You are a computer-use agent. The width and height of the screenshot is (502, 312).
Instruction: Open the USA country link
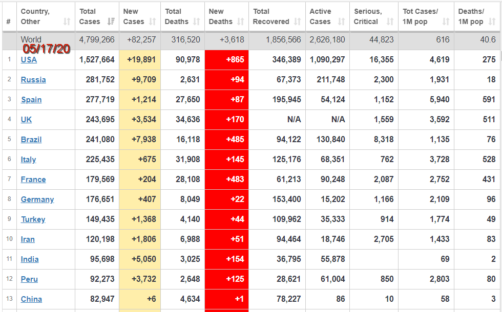(x=29, y=60)
